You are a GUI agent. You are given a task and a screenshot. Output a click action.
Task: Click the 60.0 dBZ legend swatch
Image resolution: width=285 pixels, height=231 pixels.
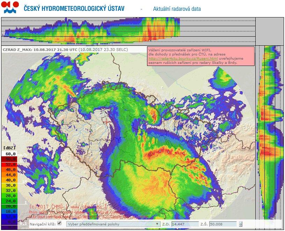point(9,154)
